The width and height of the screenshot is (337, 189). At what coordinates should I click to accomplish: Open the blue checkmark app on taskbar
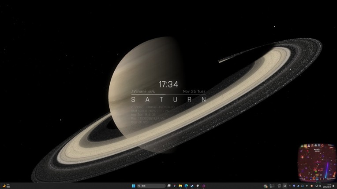tap(192, 186)
